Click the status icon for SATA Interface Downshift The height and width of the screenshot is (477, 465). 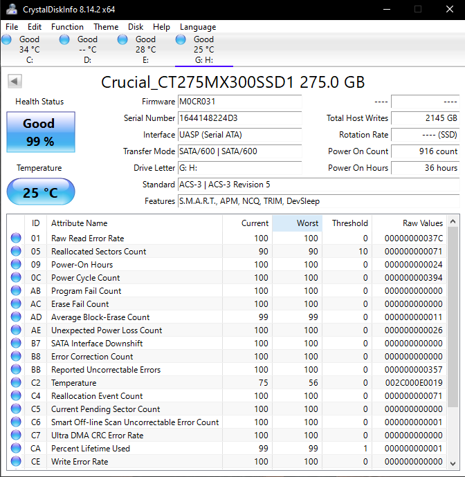pyautogui.click(x=16, y=343)
